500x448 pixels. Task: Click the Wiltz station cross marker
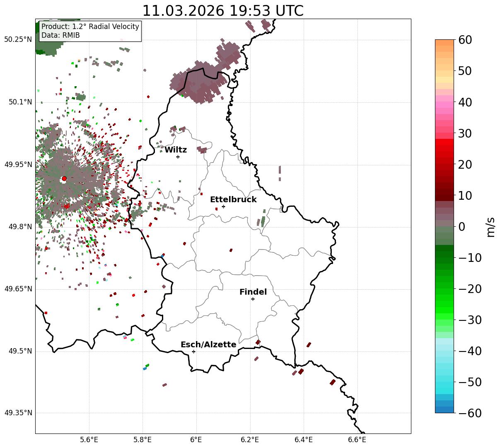click(x=178, y=157)
